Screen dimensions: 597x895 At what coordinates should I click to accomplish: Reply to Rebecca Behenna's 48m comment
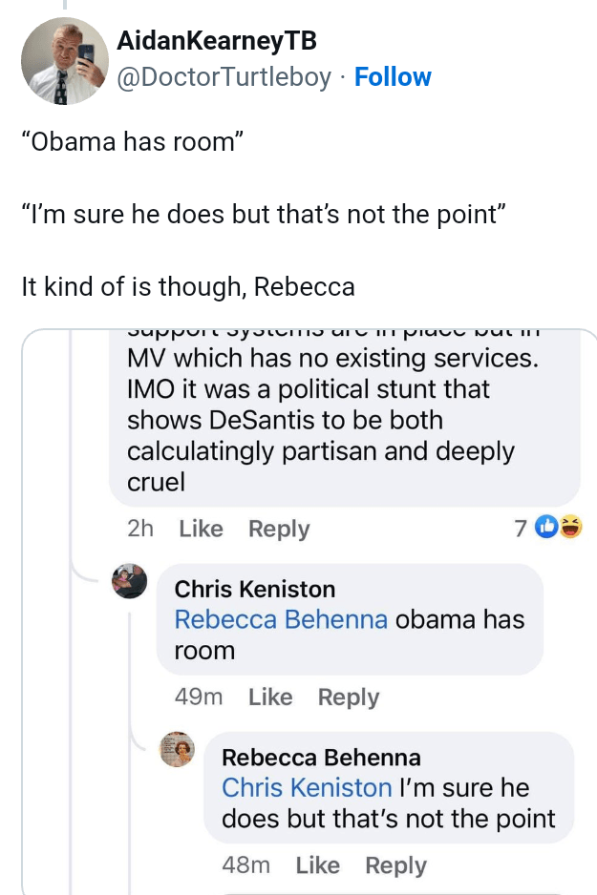[395, 865]
